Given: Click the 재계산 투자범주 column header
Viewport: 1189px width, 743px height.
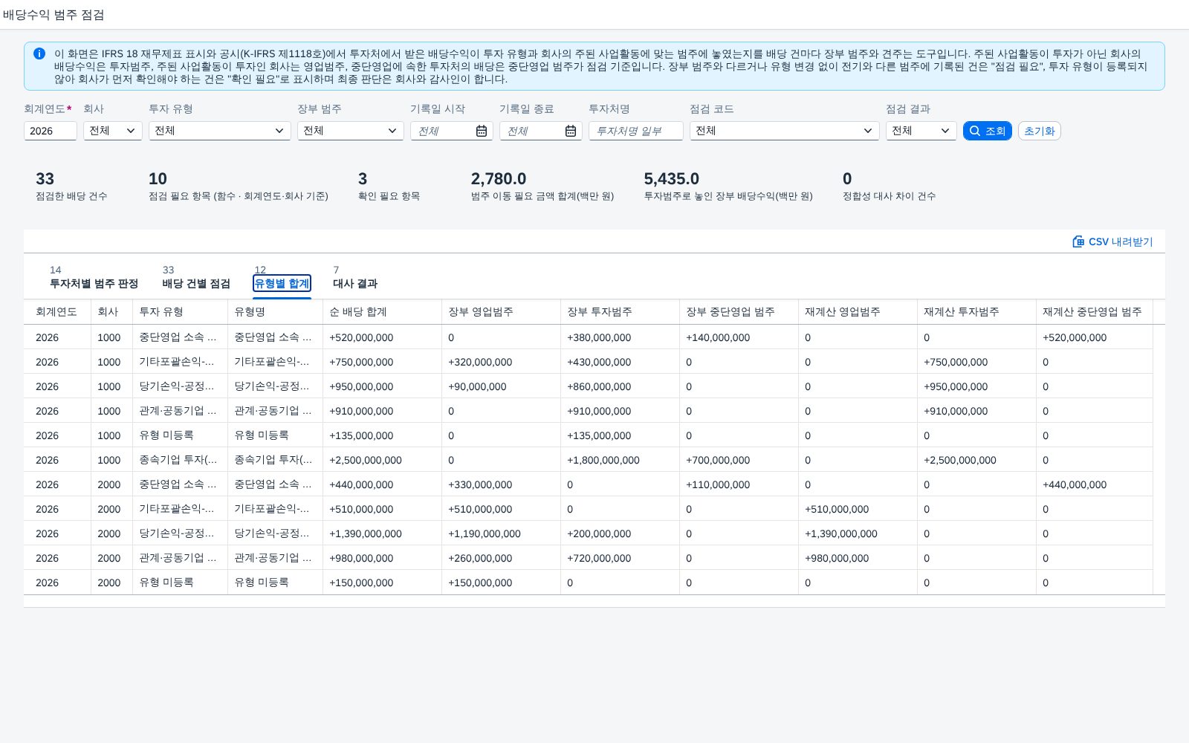Looking at the screenshot, I should click(x=976, y=312).
